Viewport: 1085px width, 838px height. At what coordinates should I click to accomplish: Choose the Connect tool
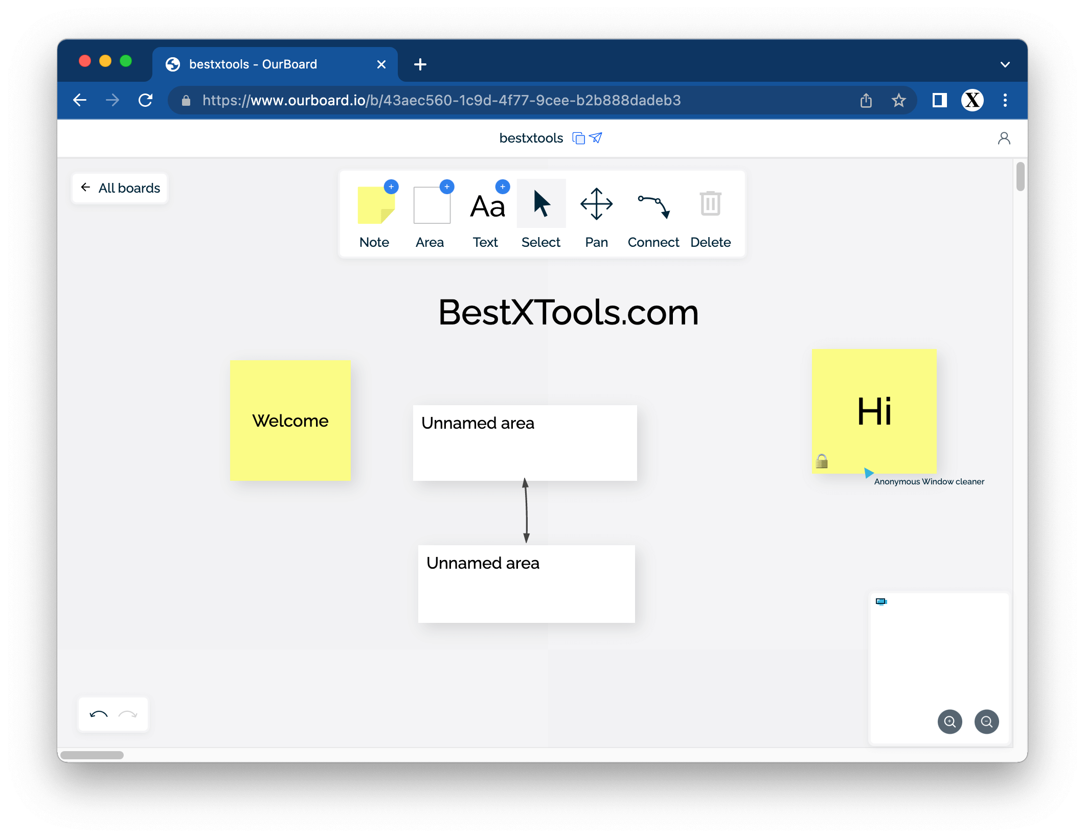click(x=653, y=206)
